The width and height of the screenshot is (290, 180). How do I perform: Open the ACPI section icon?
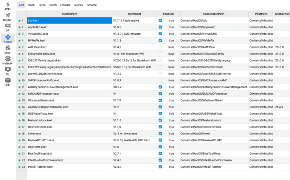coord(7,5)
